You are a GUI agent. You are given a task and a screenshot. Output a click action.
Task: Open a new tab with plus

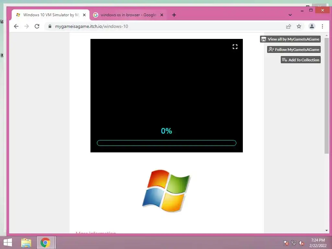[174, 15]
